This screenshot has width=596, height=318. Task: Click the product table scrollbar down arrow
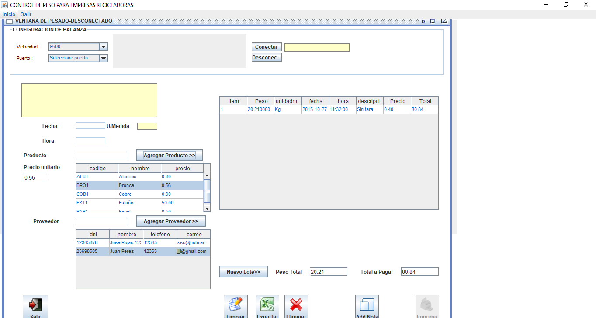[207, 208]
